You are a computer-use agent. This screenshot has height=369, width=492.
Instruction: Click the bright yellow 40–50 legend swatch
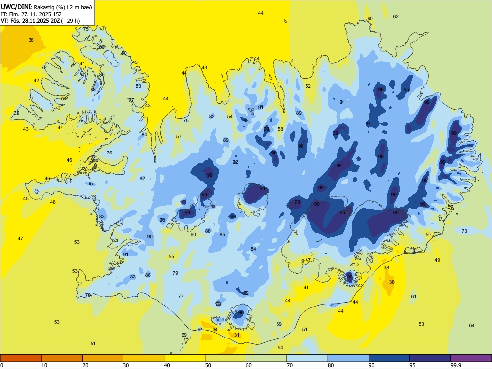pyautogui.click(x=184, y=358)
